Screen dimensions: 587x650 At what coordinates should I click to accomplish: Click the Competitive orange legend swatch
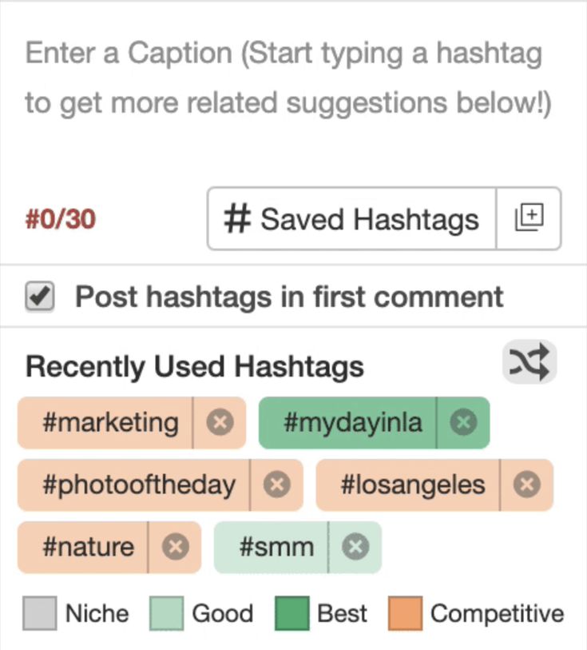pos(405,613)
